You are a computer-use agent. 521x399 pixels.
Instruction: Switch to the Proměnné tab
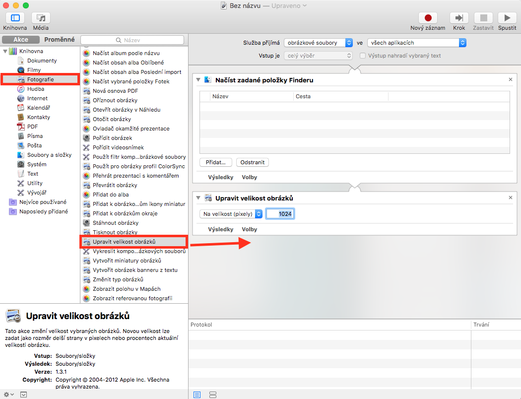coord(60,40)
